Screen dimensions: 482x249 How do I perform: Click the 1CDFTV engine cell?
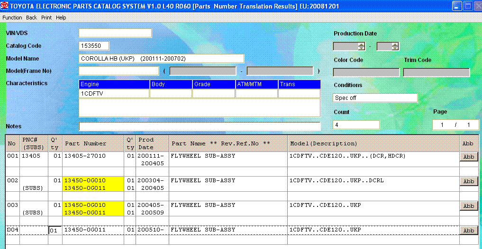pos(114,94)
